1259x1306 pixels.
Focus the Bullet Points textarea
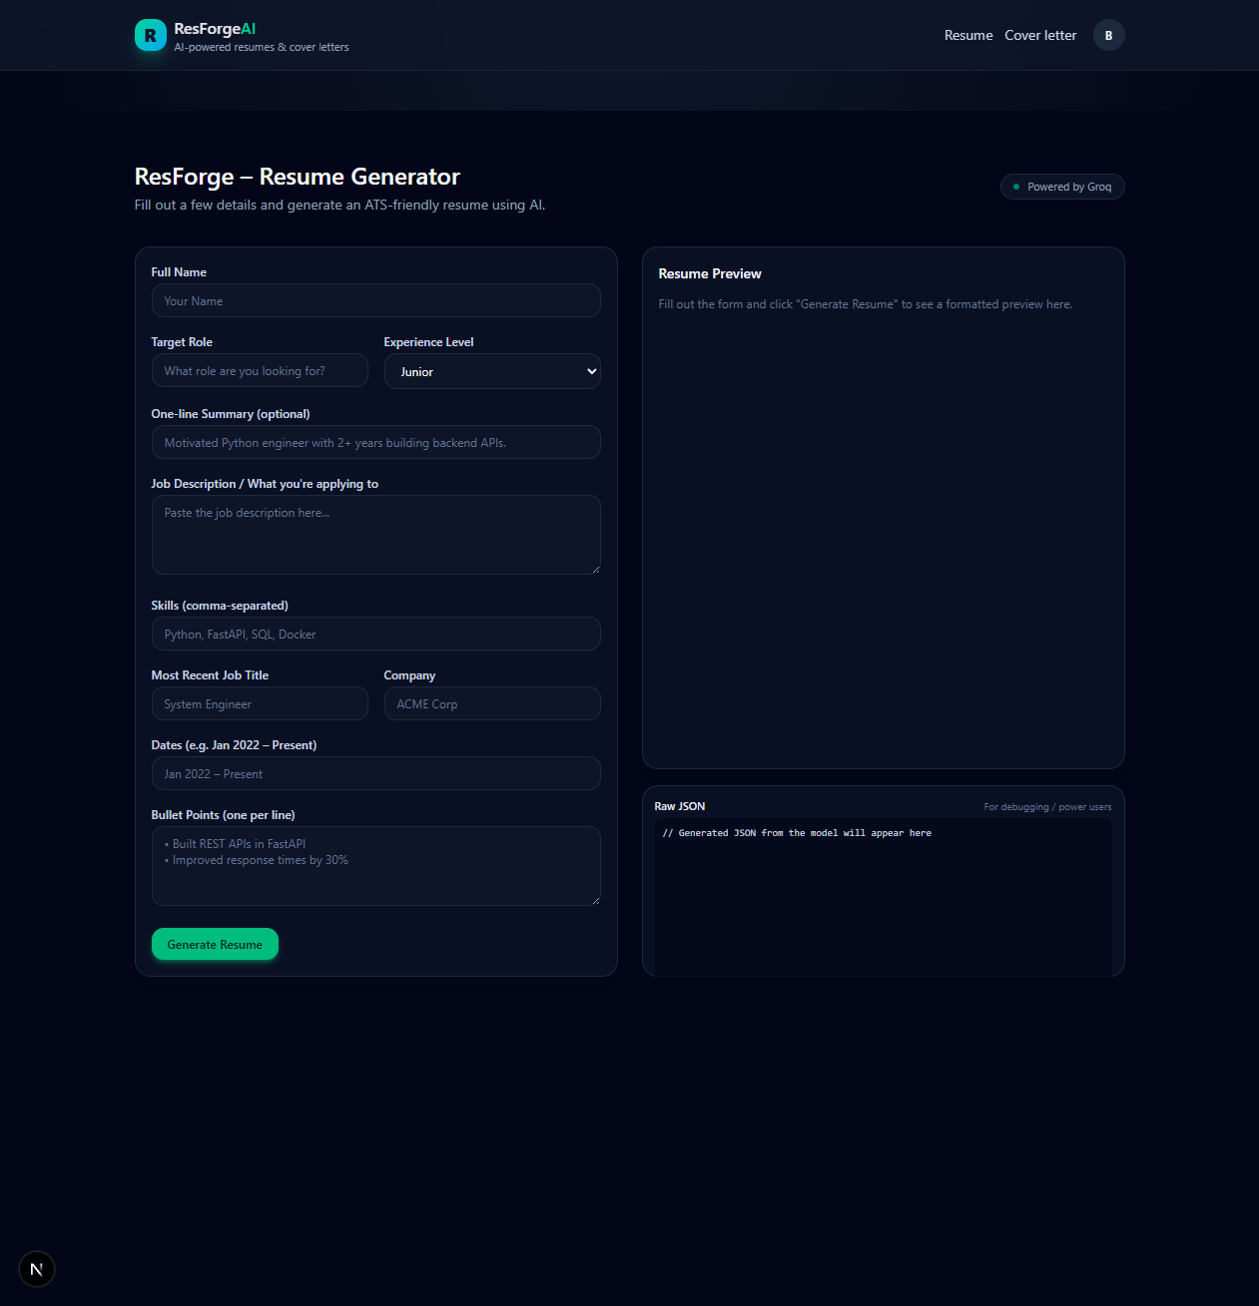click(x=375, y=866)
